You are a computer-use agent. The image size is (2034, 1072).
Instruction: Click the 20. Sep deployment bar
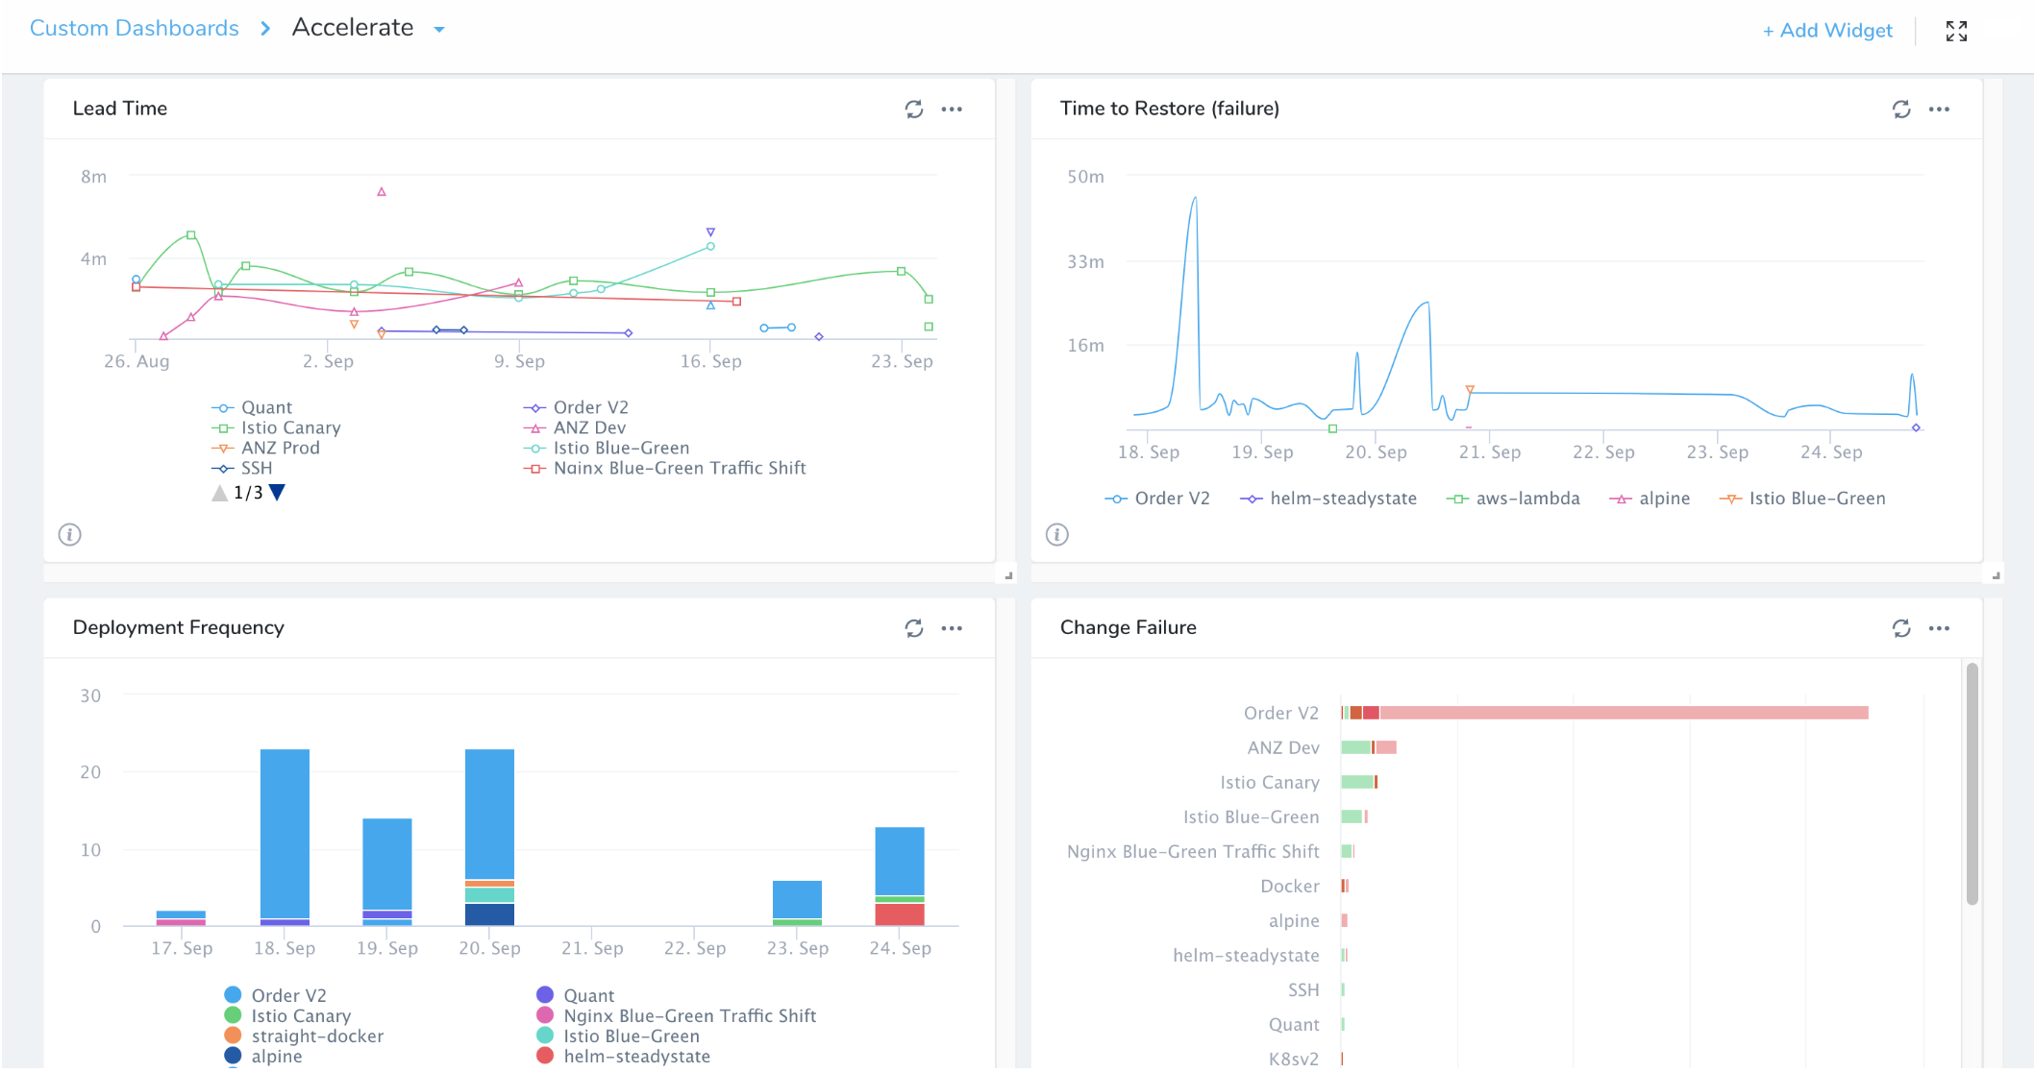(x=489, y=838)
